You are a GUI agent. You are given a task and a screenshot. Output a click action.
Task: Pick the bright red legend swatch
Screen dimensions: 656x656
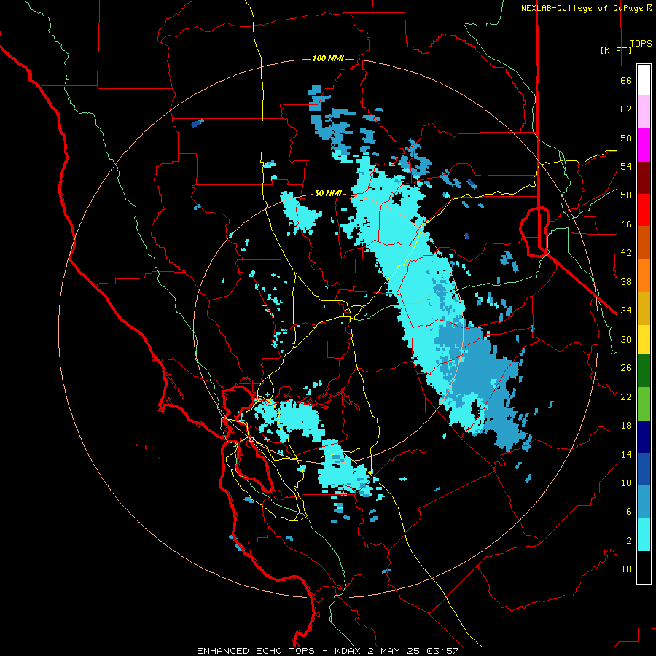(x=644, y=210)
